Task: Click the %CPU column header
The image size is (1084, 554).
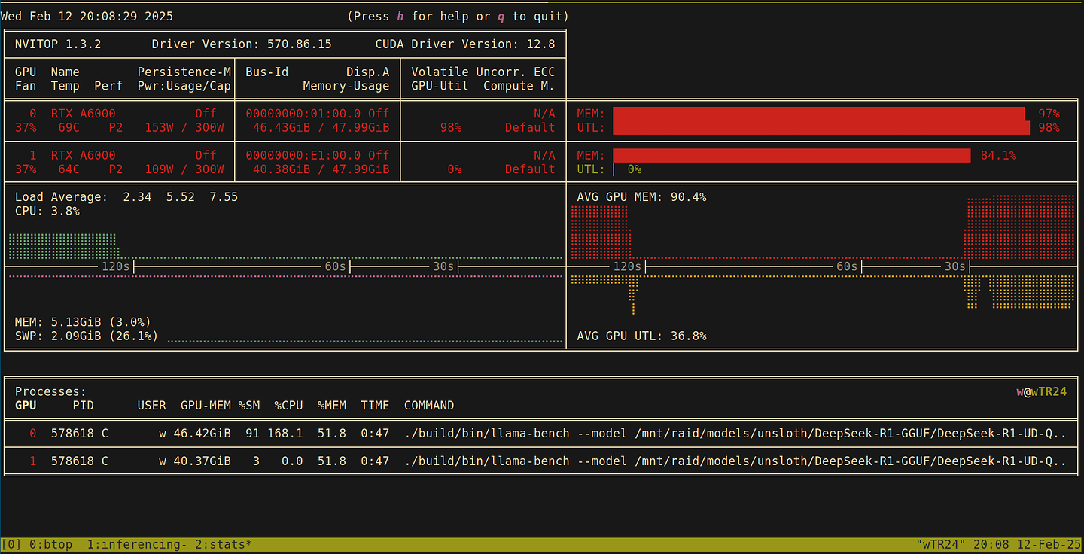Action: click(288, 406)
